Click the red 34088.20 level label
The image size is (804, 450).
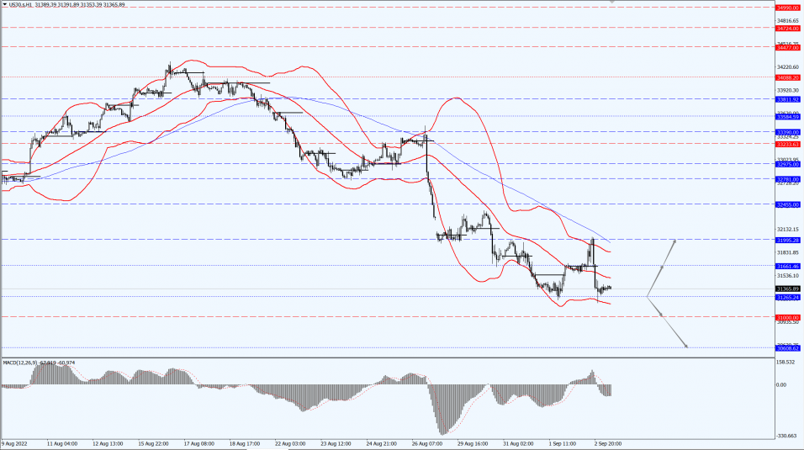click(787, 77)
